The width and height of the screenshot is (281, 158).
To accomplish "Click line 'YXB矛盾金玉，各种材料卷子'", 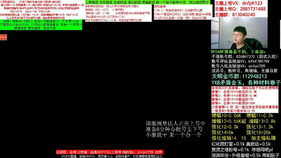I will (246, 83).
